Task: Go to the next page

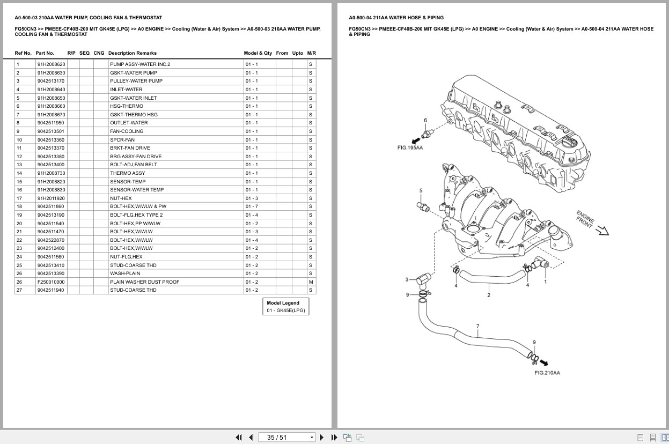Action: 322,438
